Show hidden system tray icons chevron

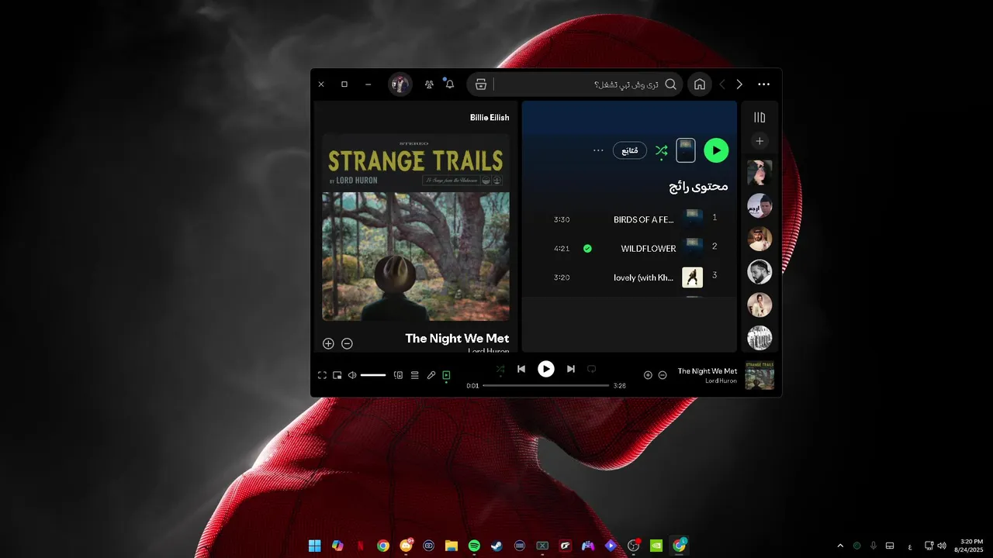[840, 546]
